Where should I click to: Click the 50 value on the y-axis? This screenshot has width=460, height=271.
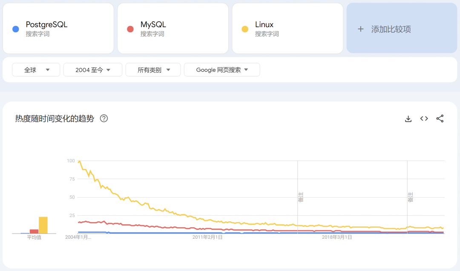72,197
